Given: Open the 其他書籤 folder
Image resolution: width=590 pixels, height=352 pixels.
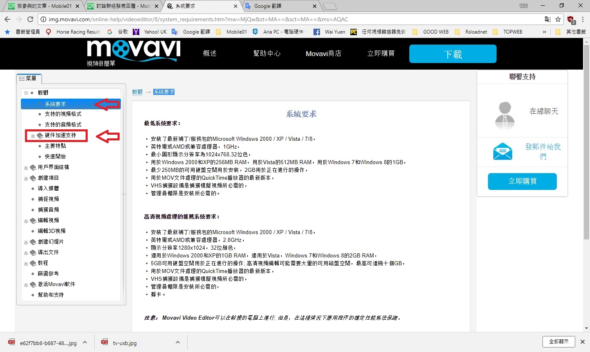Looking at the screenshot, I should [x=571, y=32].
